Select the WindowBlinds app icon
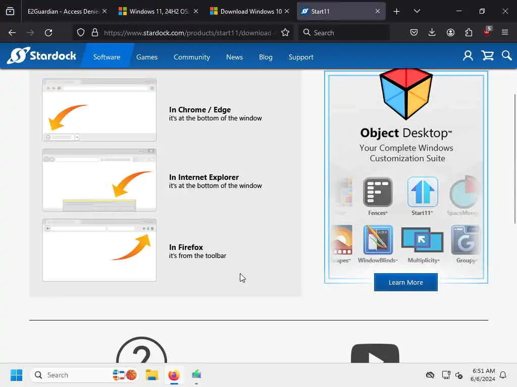Viewport: 517px width, 387px height. point(378,240)
